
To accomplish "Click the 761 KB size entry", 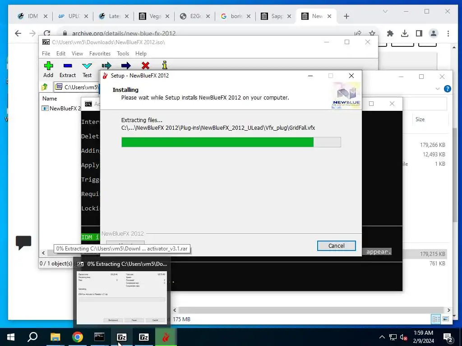I will [437, 263].
